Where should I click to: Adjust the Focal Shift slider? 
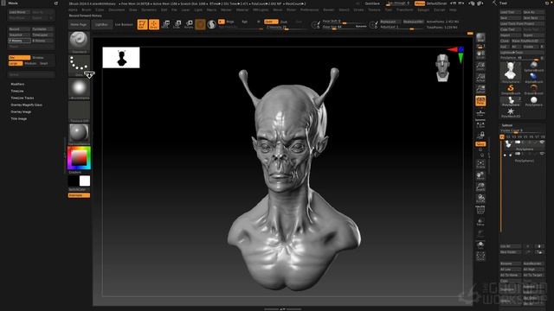345,22
